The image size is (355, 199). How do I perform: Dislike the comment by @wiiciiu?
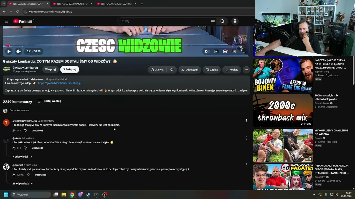(x=25, y=148)
